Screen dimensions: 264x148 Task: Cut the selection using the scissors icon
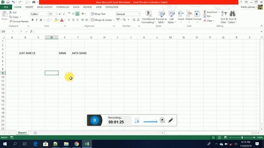(x=13, y=12)
